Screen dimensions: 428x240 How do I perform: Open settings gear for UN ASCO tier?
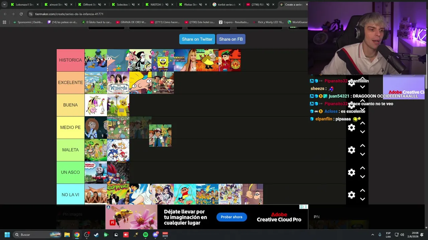pos(351,172)
